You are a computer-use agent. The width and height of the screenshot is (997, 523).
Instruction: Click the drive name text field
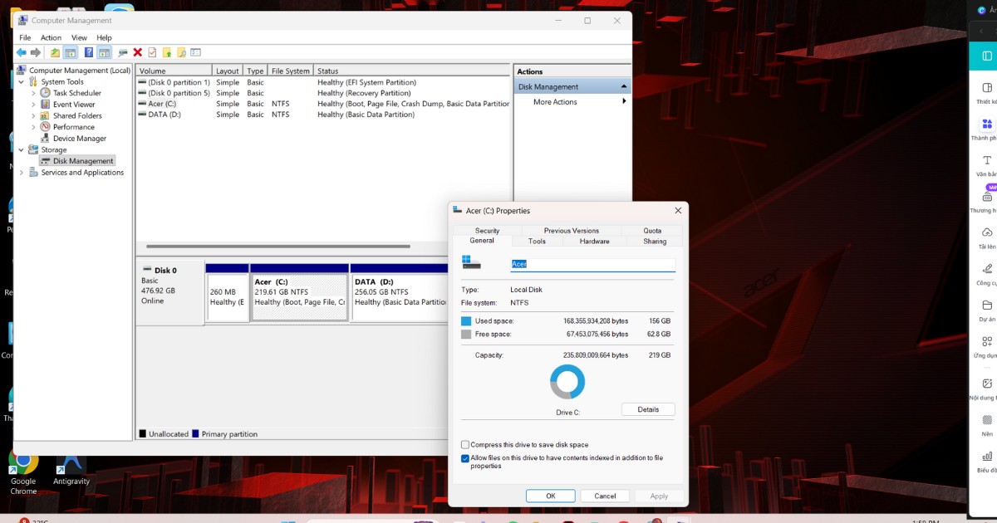point(592,264)
